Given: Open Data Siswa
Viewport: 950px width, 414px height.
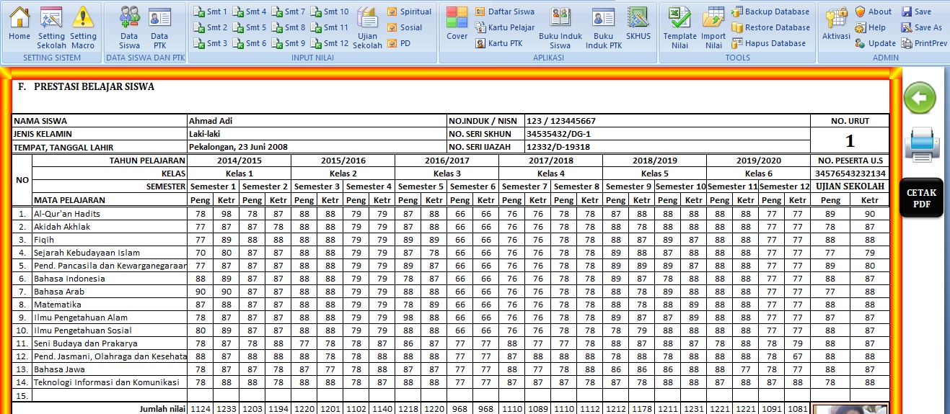Looking at the screenshot, I should click(x=130, y=27).
